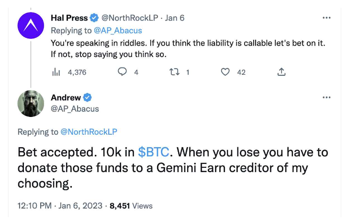The width and height of the screenshot is (348, 221).
Task: View analytics icon showing 4,376 views
Action: coord(56,72)
